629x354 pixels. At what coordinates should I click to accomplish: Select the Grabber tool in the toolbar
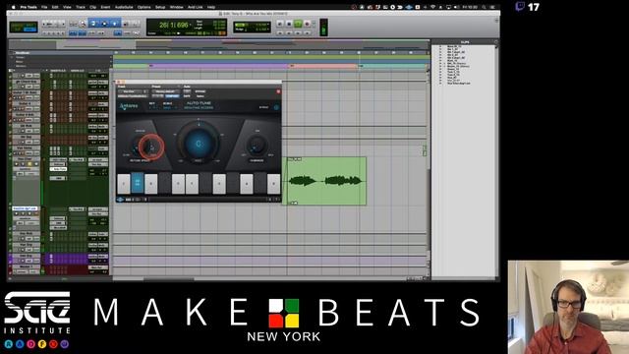pyautogui.click(x=115, y=24)
